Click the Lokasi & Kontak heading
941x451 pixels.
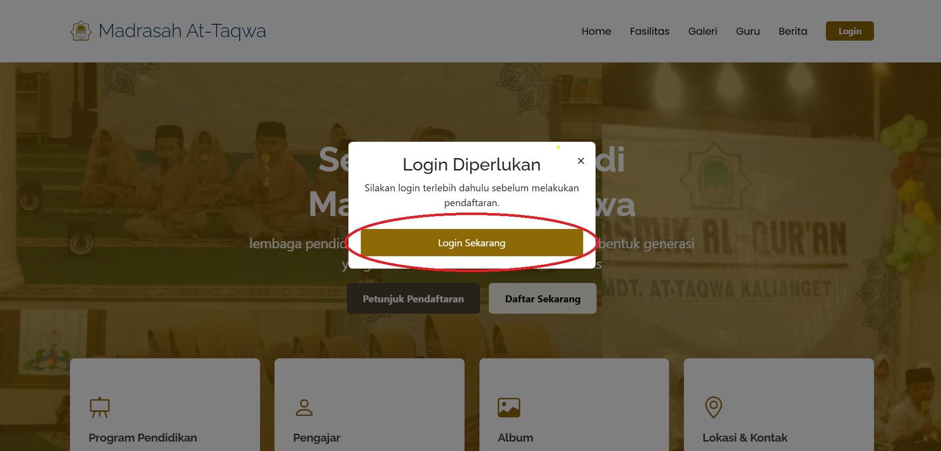coord(744,438)
